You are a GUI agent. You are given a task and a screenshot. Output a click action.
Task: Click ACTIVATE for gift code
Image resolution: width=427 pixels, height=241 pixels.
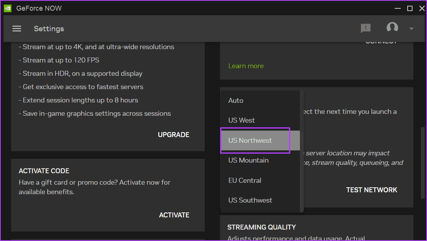174,215
